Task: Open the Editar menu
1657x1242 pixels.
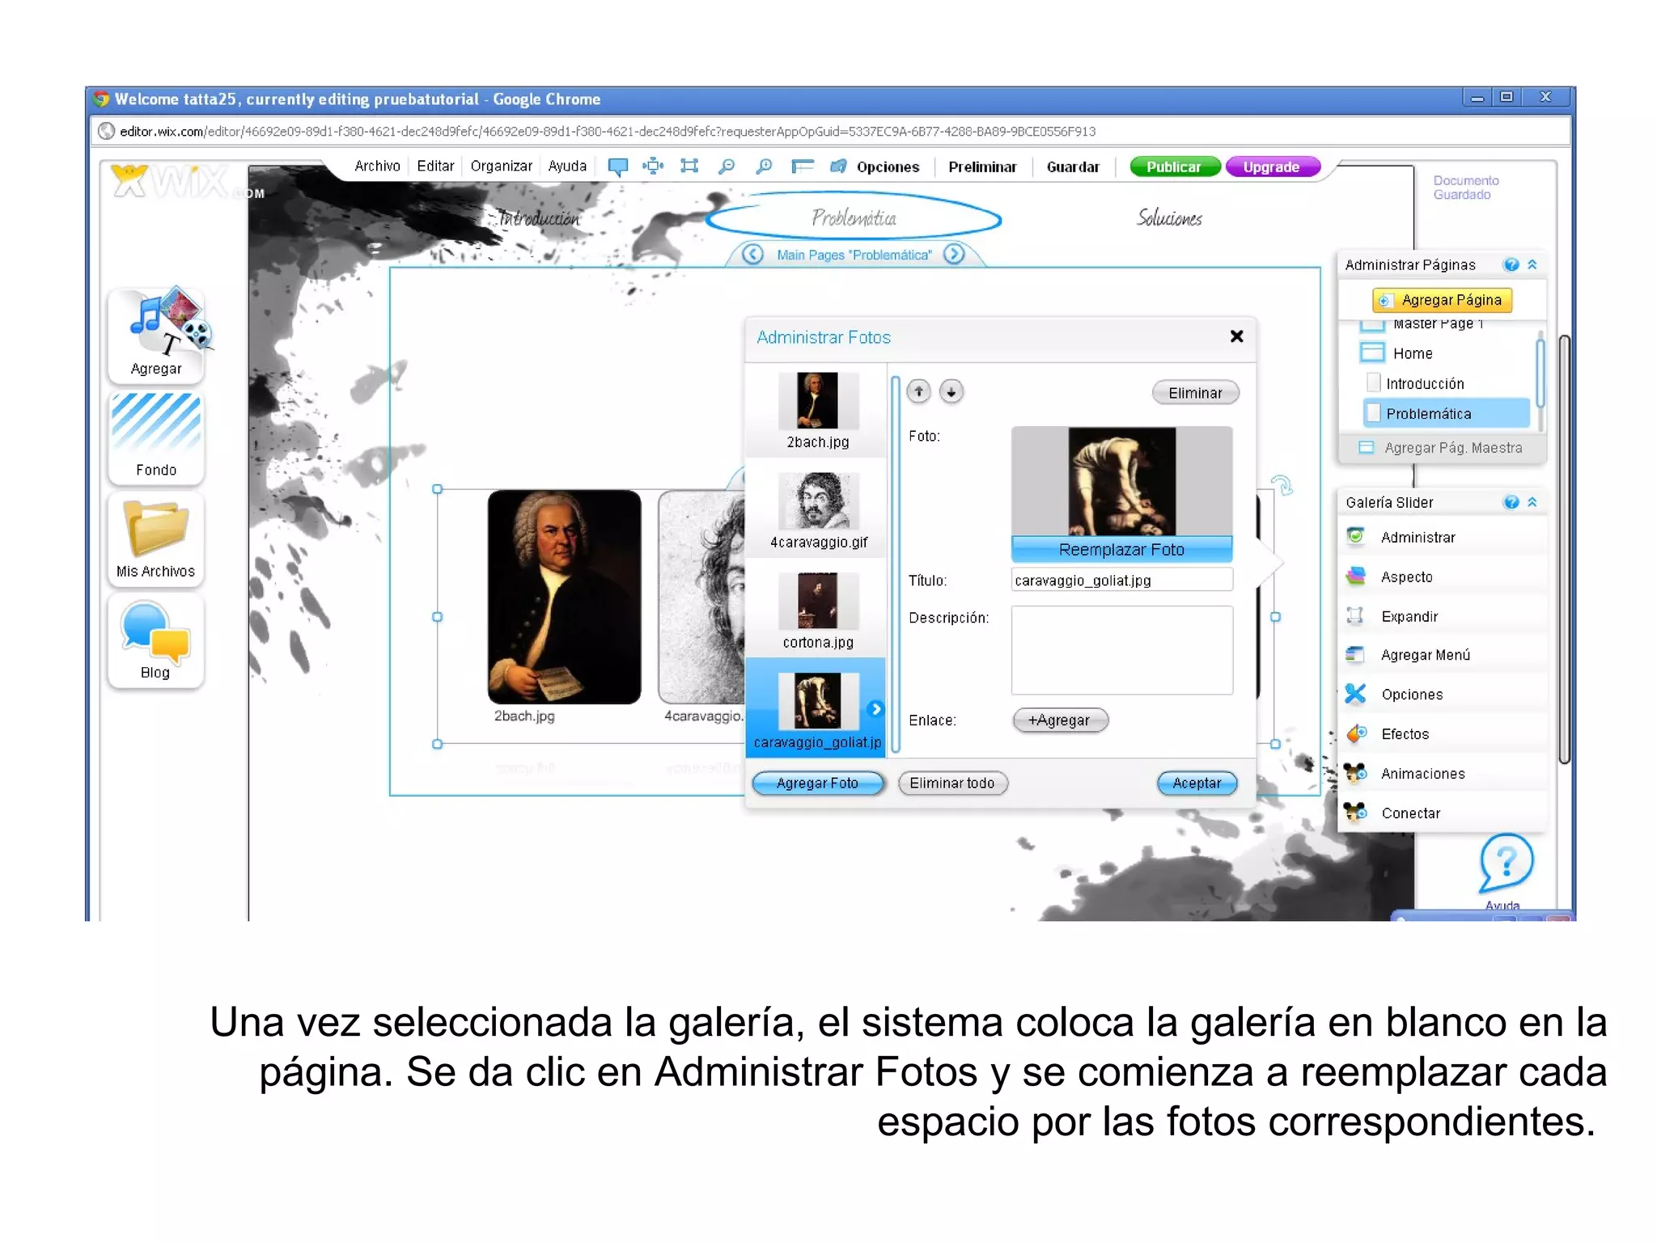Action: 435,166
